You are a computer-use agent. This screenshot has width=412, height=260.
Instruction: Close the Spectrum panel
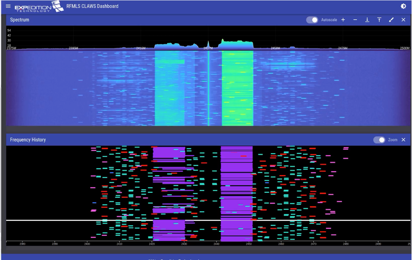[403, 20]
